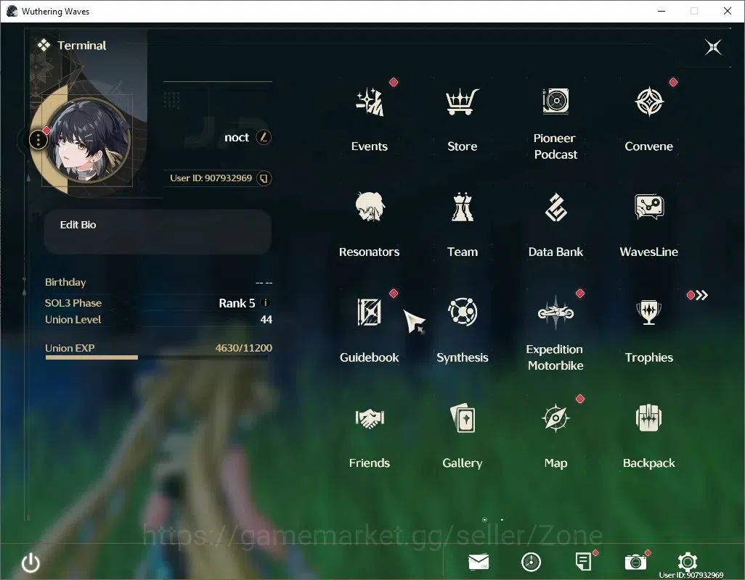Open the Convene banner icon

(649, 101)
